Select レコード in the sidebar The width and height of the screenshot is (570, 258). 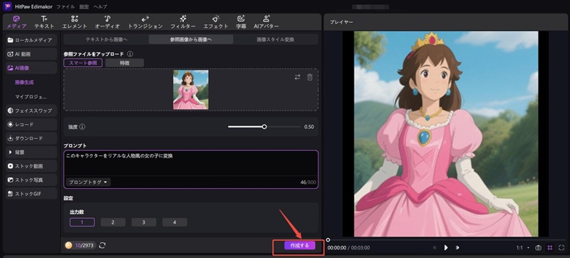click(x=31, y=124)
